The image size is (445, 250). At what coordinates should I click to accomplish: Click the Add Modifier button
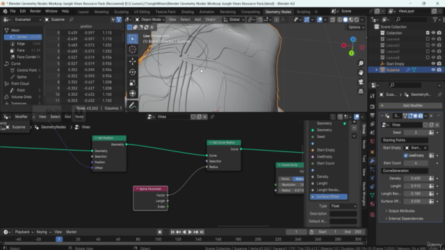pos(410,106)
